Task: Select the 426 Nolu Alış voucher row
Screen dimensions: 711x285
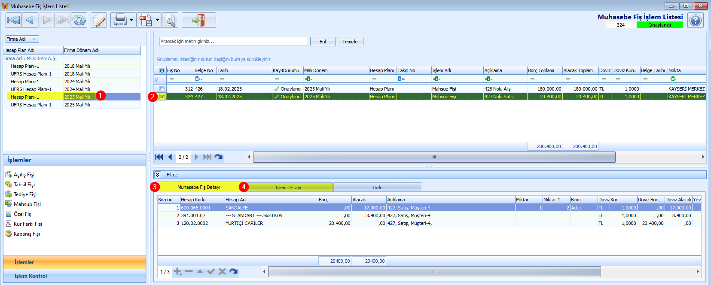Action: click(430, 89)
